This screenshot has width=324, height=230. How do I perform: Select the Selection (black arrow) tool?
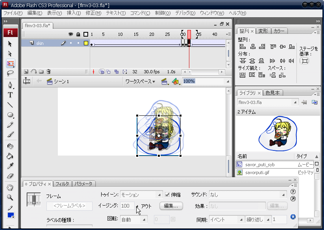tap(10, 44)
